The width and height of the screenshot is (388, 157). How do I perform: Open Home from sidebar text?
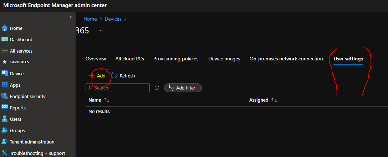point(16,28)
